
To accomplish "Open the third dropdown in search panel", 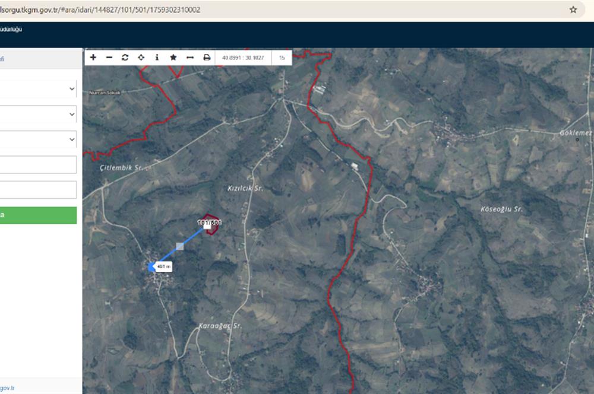I will point(39,139).
